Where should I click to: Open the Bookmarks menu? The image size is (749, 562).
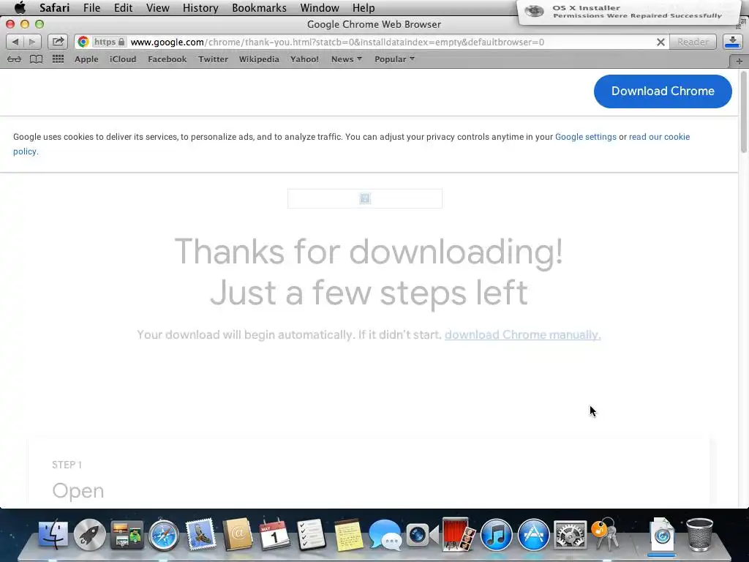[260, 7]
